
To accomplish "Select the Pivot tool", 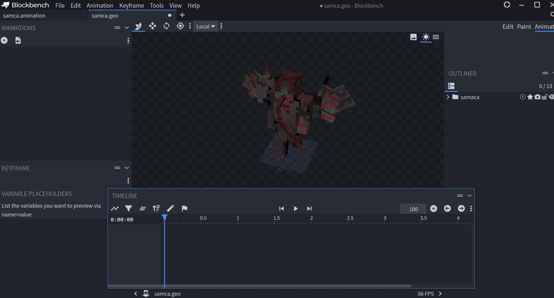I will click(181, 26).
